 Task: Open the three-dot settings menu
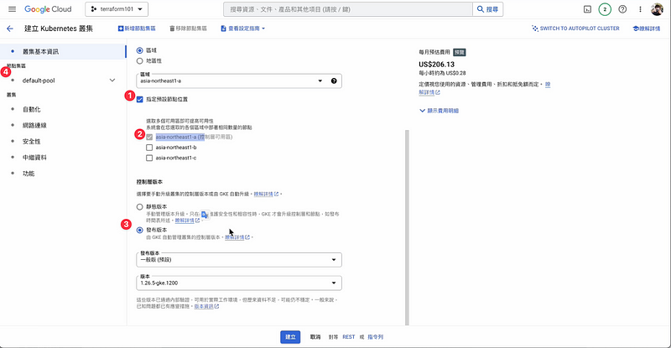(x=640, y=9)
